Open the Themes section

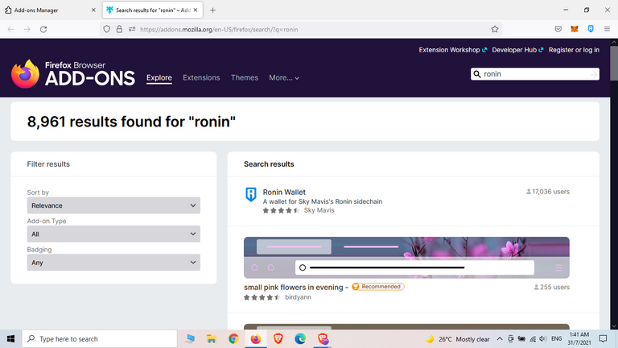pos(245,77)
